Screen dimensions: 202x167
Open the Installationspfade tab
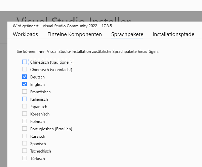click(x=173, y=34)
